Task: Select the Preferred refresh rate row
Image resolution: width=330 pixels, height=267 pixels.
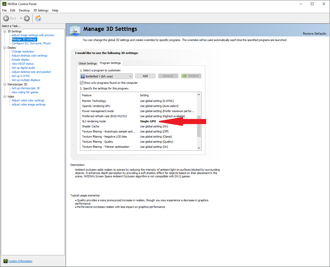Action: point(138,116)
